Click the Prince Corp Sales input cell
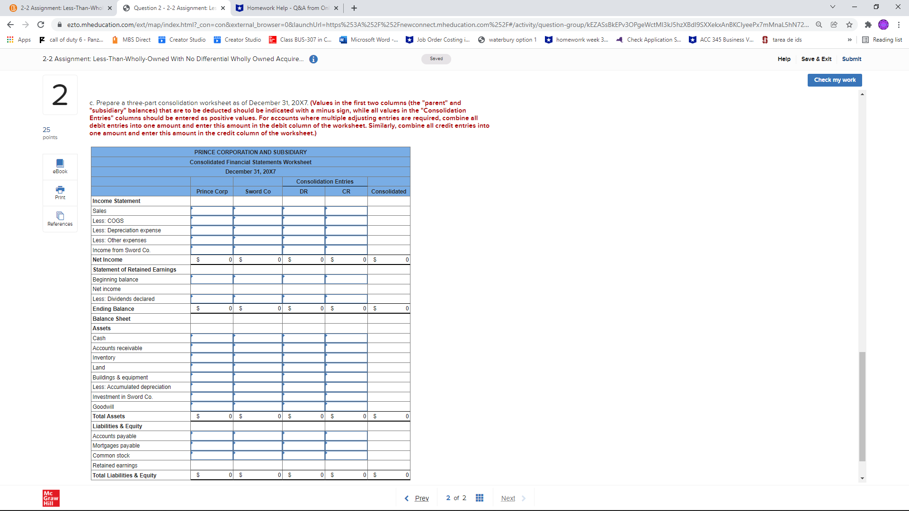 coord(212,211)
